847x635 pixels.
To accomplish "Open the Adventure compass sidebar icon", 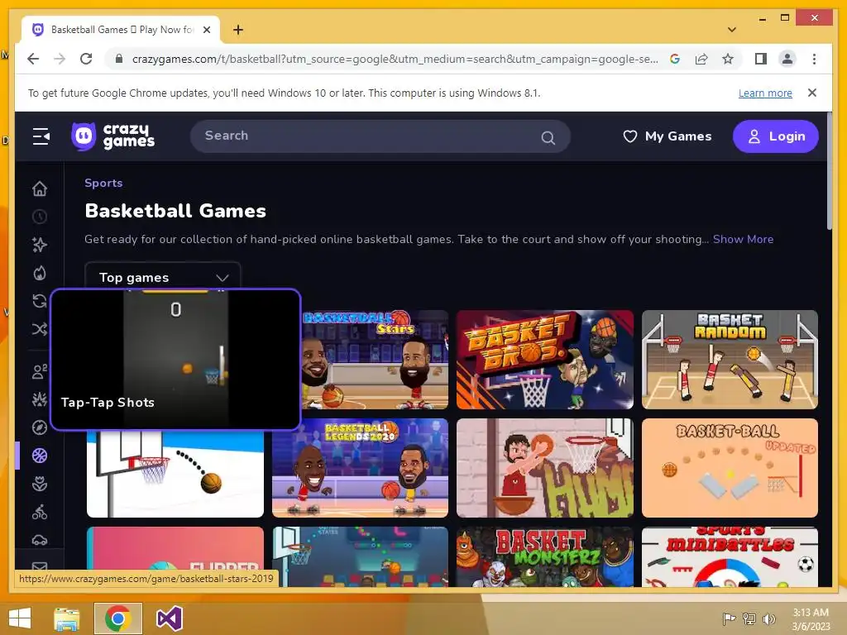I will (x=40, y=427).
